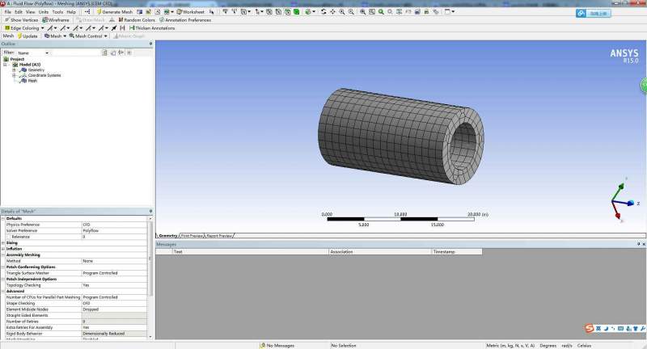The image size is (647, 349).
Task: Open the Mesh Control dropdown
Action: [88, 36]
